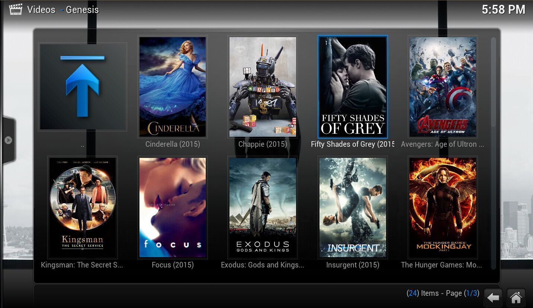Click the Videos breadcrumb text
Screen dimensions: 533x308
tap(41, 10)
